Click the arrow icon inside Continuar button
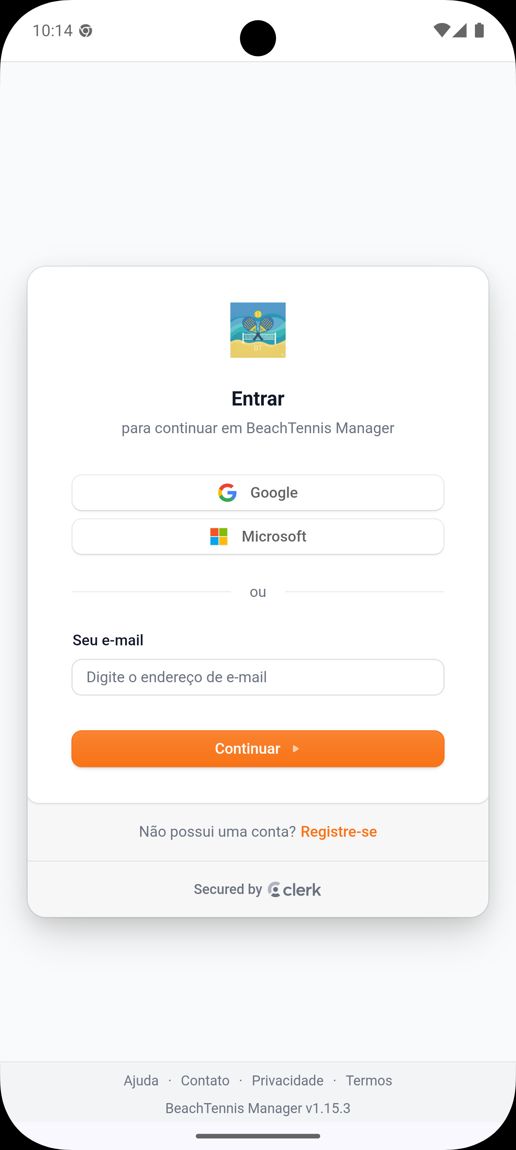Image resolution: width=516 pixels, height=1150 pixels. pyautogui.click(x=296, y=749)
